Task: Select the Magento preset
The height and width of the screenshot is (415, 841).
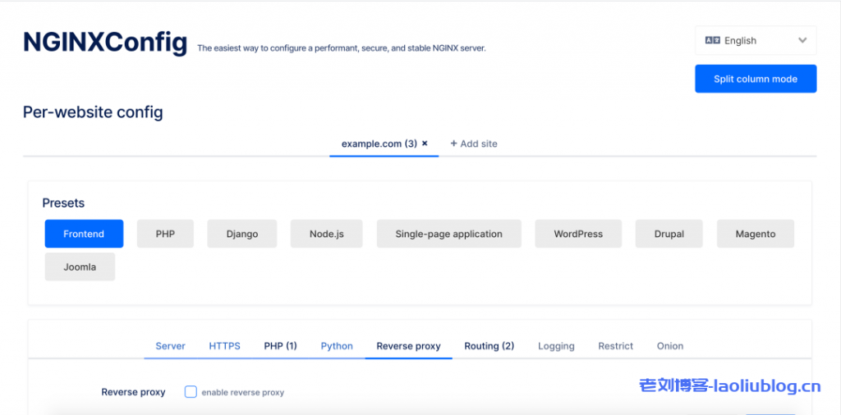Action: pos(756,234)
